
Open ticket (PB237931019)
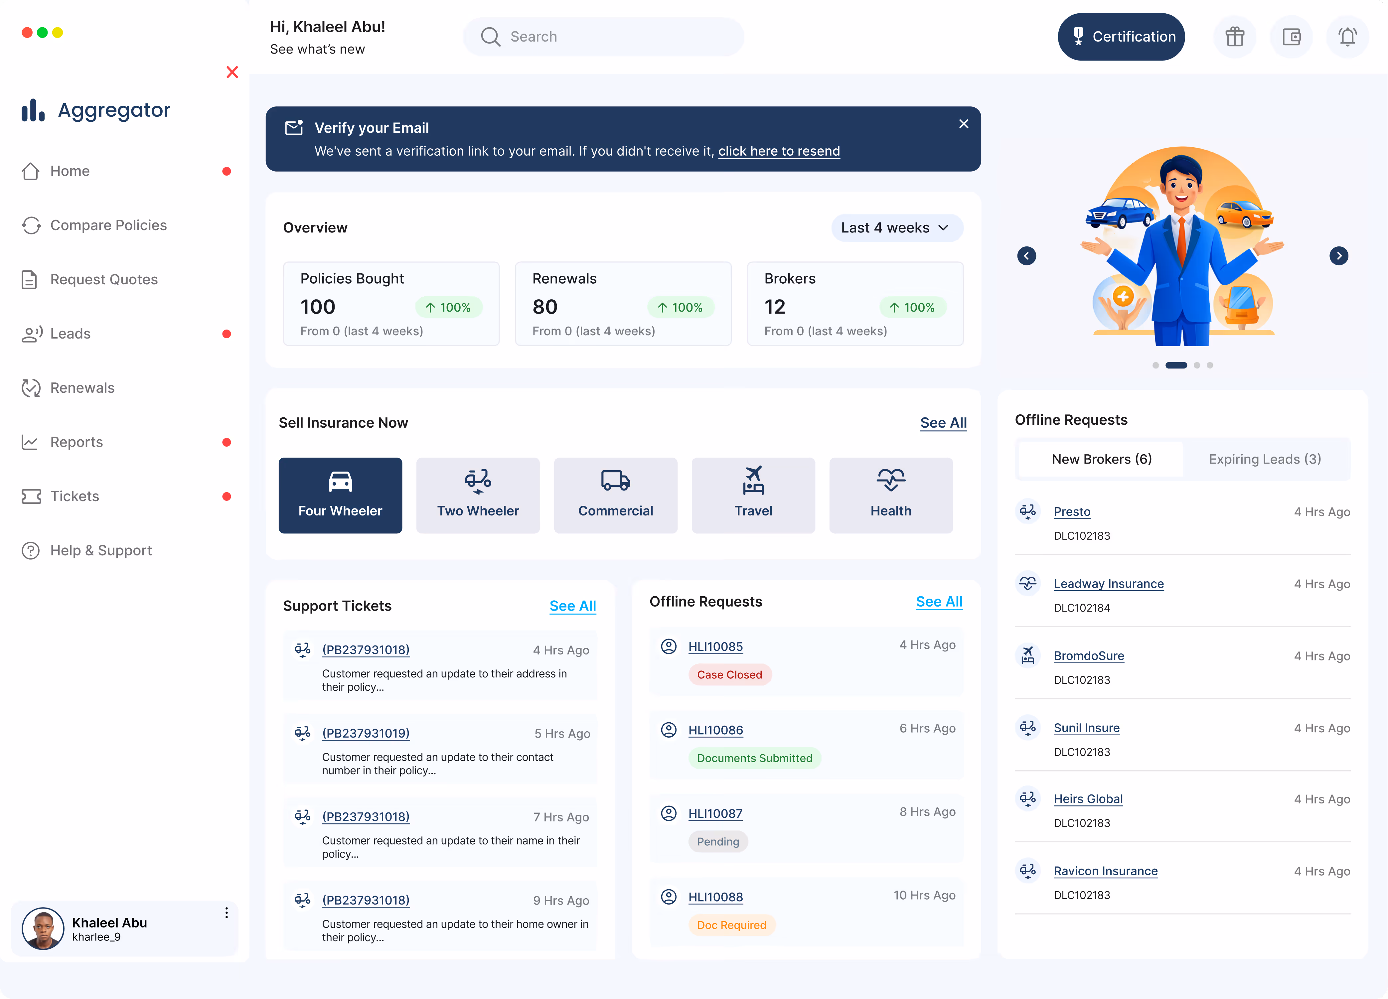coord(366,733)
